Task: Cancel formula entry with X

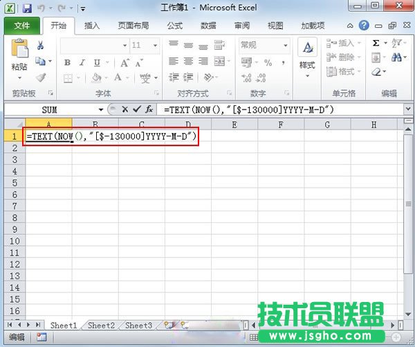Action: (x=125, y=109)
